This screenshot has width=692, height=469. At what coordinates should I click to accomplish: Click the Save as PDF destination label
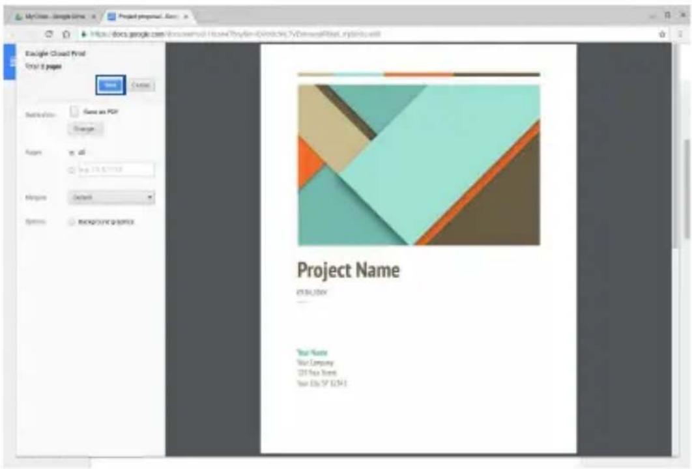tap(100, 112)
